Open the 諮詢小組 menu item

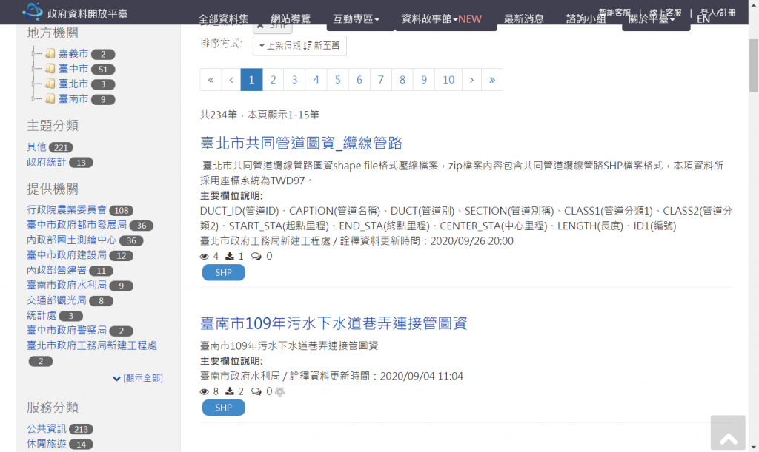pyautogui.click(x=586, y=18)
